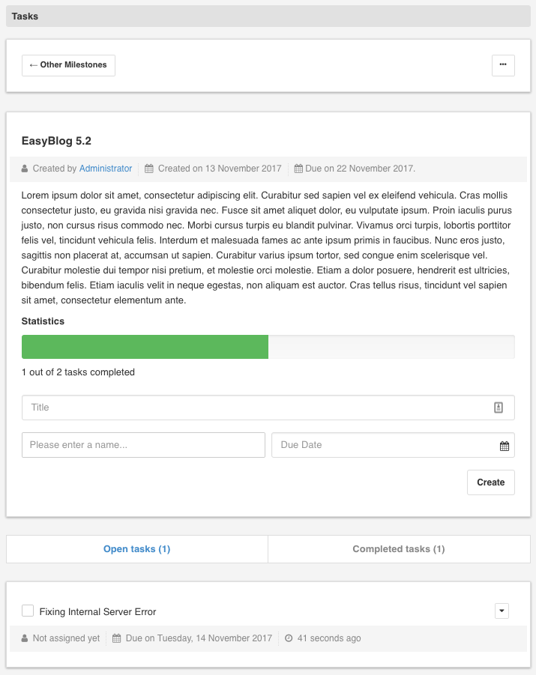Click the calendar icon in Due Date field
536x675 pixels.
(505, 446)
